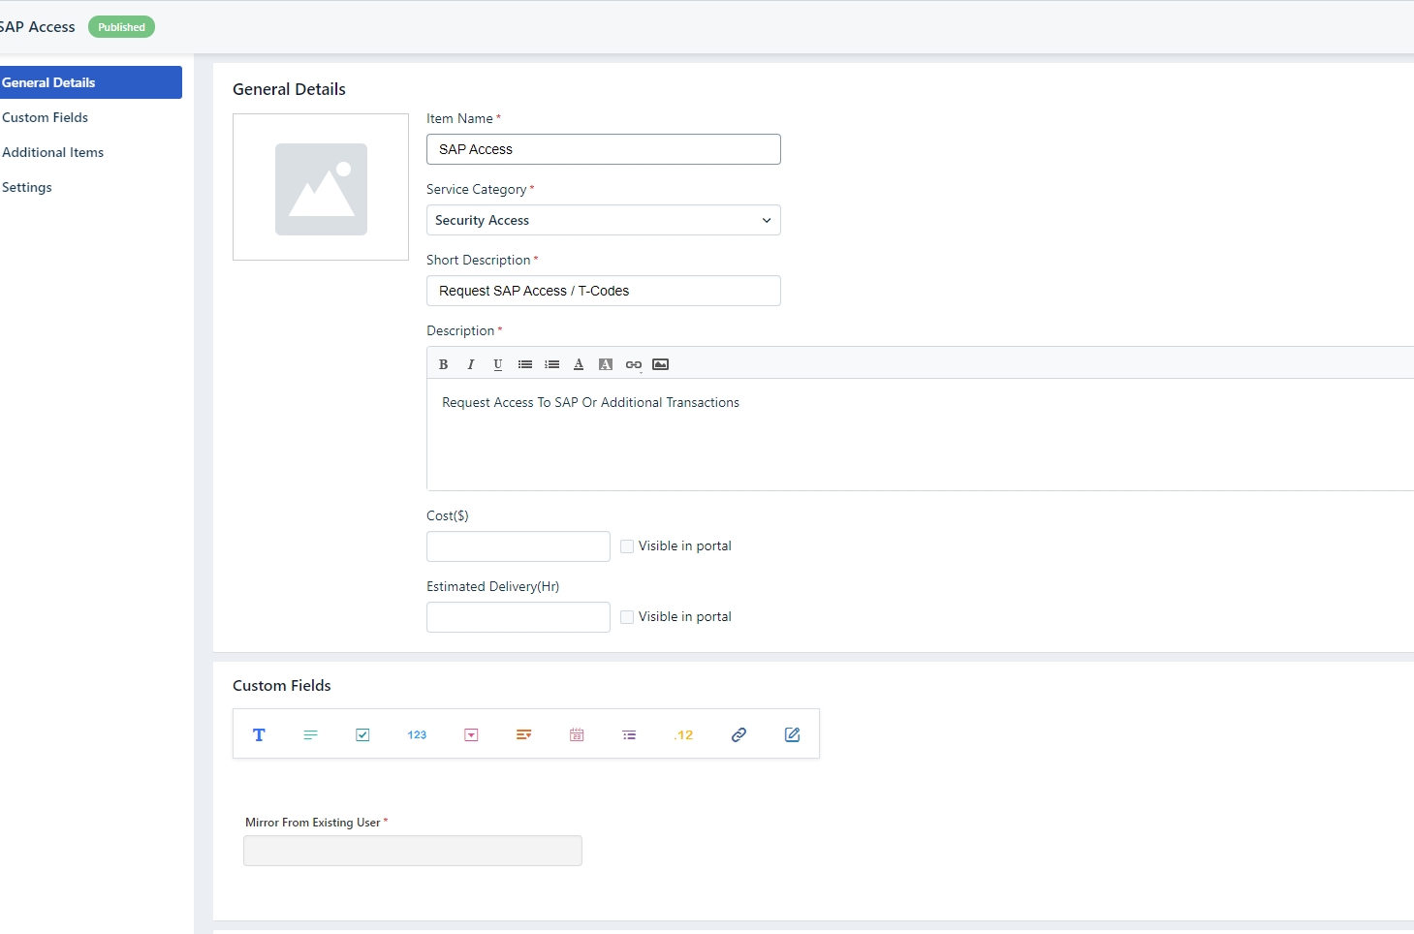Screen dimensions: 1414x934
Task: Click inside the Description text area
Action: click(x=921, y=434)
